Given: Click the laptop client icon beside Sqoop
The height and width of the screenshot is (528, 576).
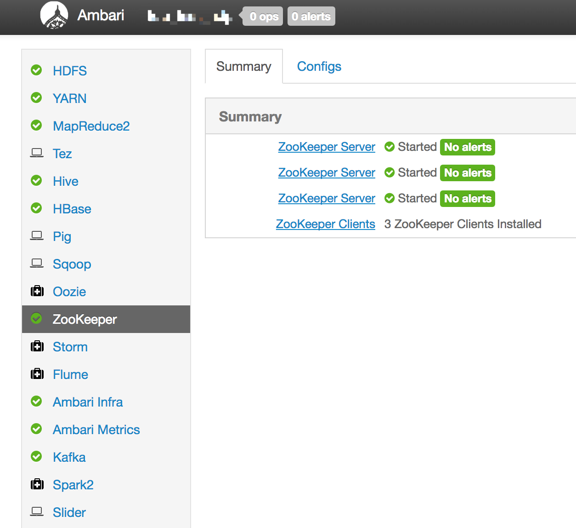Looking at the screenshot, I should tap(37, 263).
